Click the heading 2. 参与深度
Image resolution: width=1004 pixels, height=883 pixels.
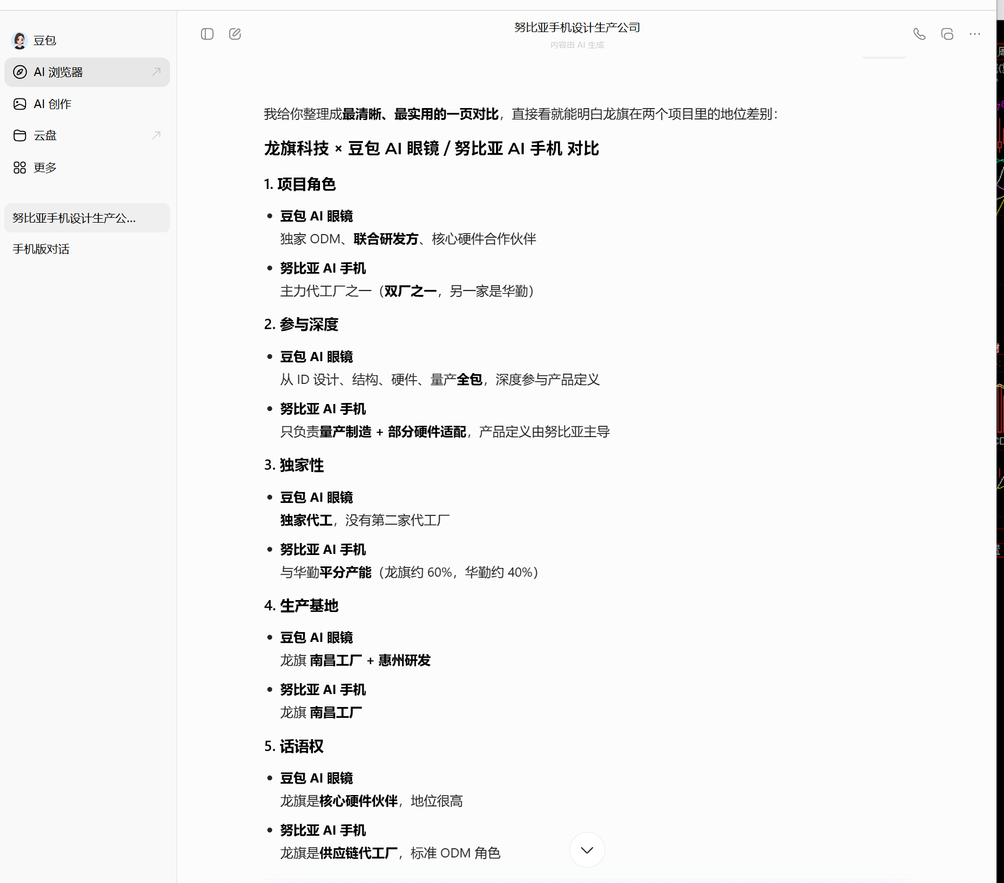click(301, 325)
